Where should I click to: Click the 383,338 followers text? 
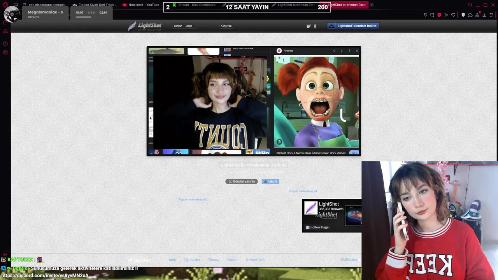[x=331, y=209]
